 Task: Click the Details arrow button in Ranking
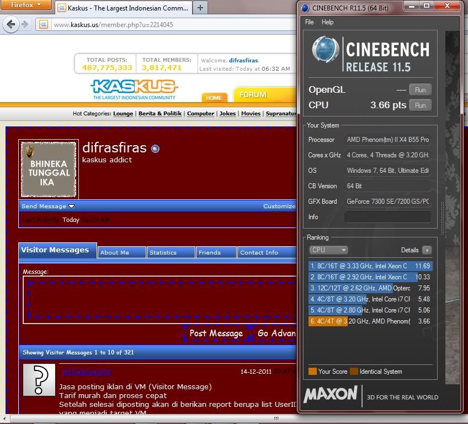click(x=427, y=250)
